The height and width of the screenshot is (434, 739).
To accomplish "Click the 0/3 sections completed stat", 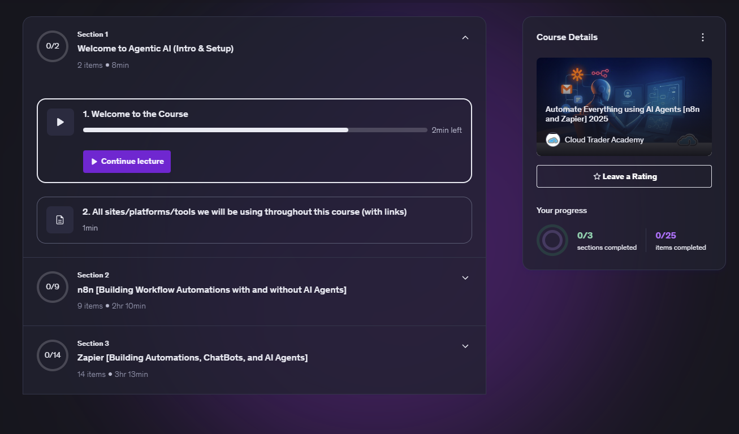I will 607,241.
